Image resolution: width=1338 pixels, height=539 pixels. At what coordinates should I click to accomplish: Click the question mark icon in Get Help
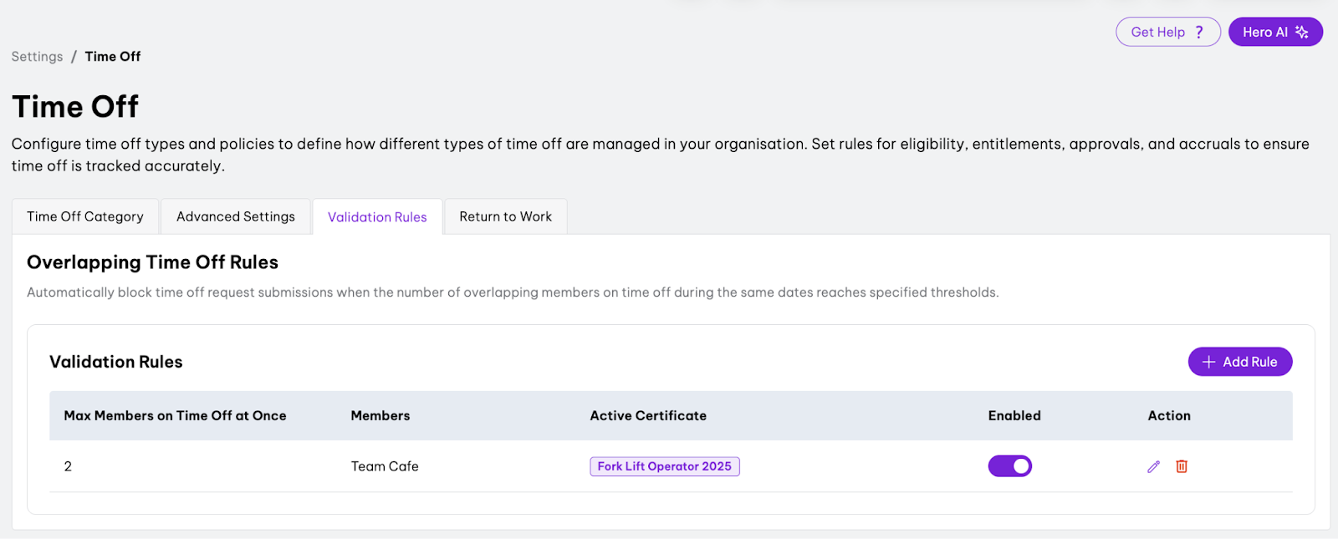coord(1199,32)
